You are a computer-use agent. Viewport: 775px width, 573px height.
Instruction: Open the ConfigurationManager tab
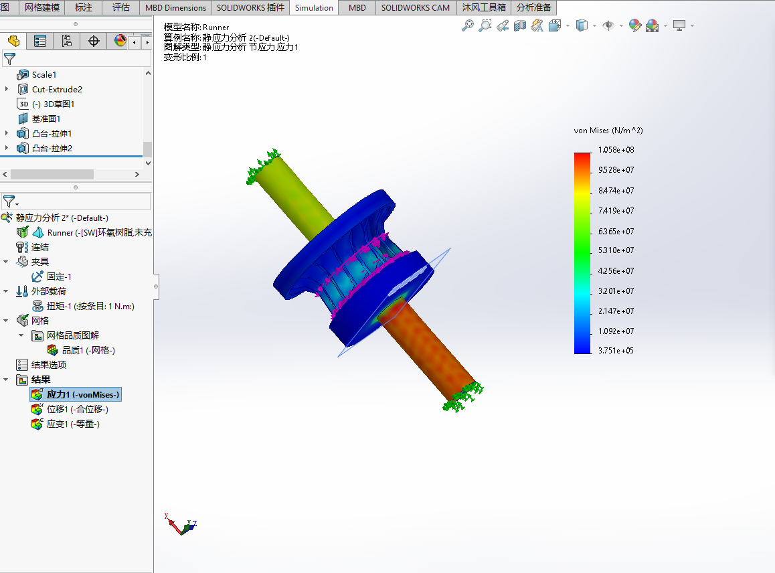coord(67,41)
